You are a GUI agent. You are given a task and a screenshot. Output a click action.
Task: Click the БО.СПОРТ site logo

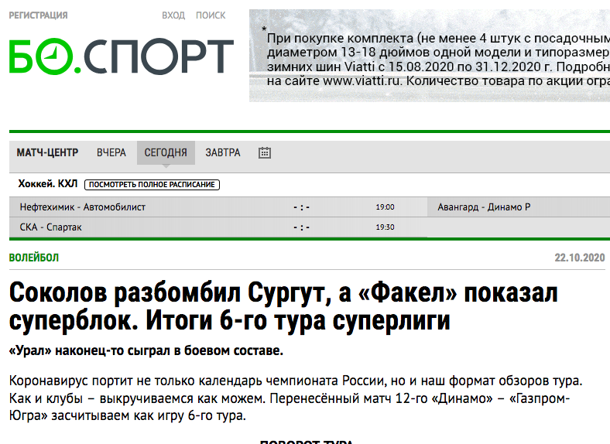coord(121,57)
